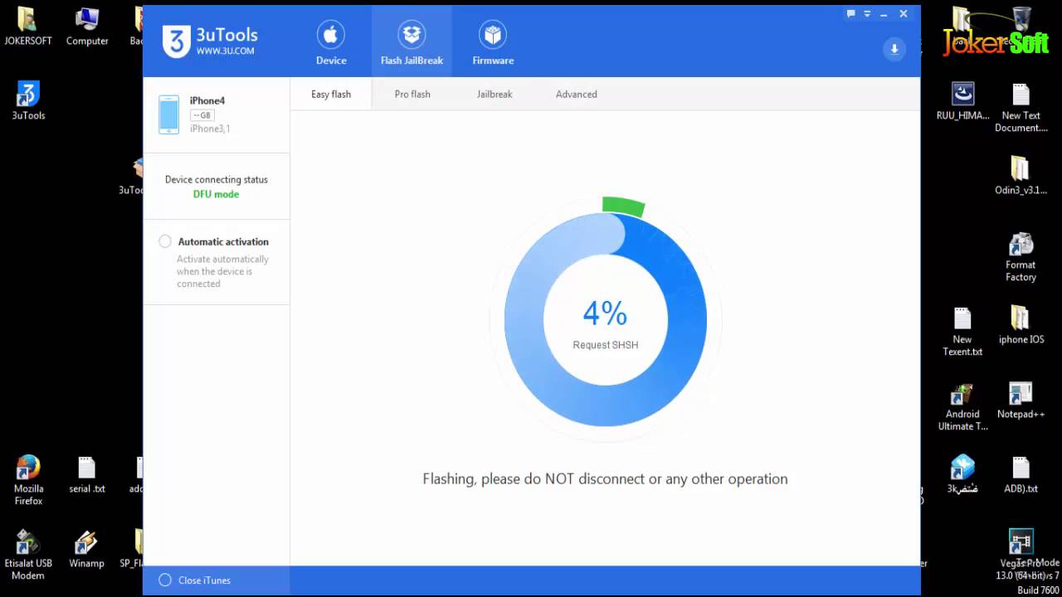Click the 3uTools logo
This screenshot has height=597, width=1062.
point(210,41)
